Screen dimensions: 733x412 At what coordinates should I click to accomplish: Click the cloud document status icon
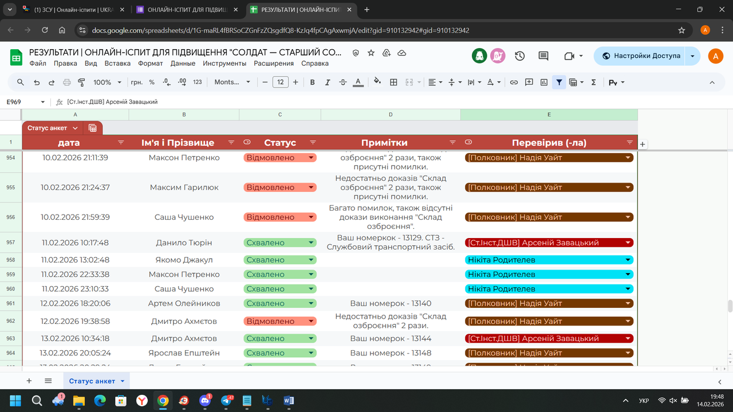coord(402,53)
